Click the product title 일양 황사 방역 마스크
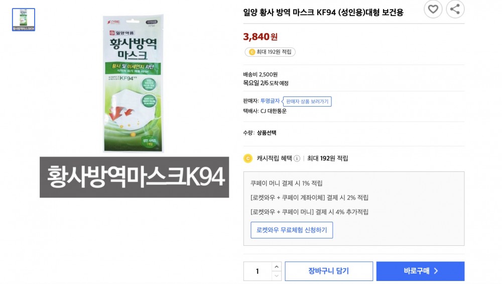 click(323, 12)
